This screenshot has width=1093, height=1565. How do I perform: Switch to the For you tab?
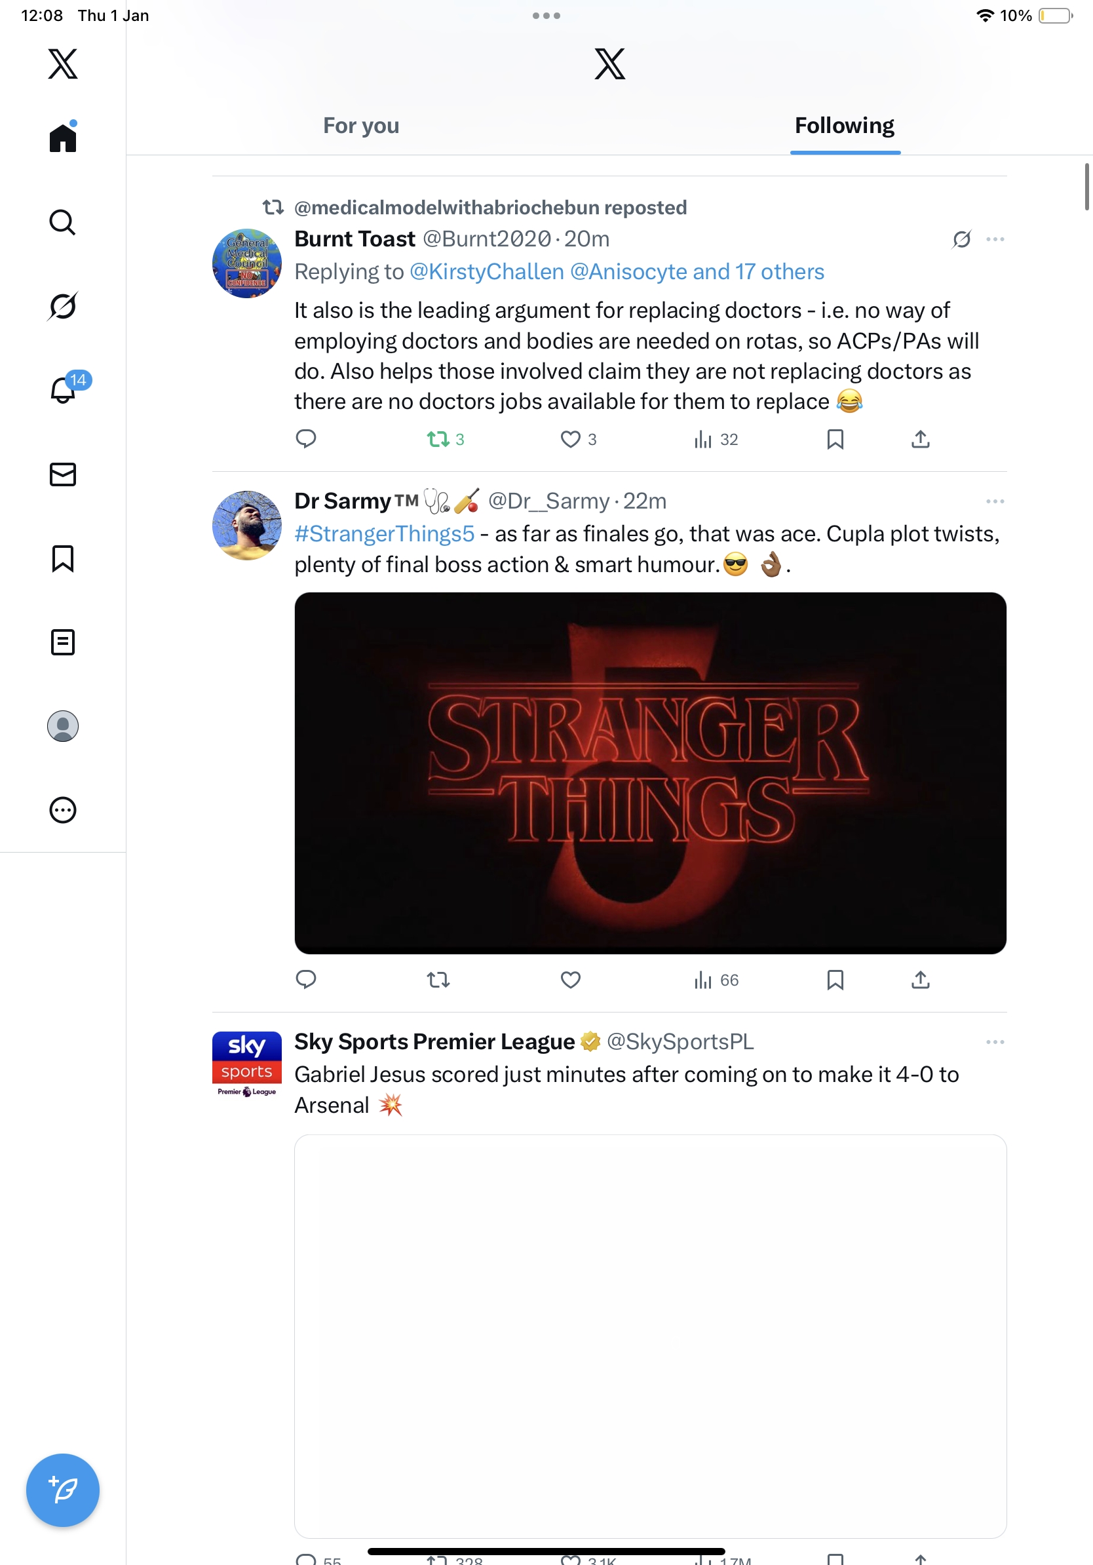tap(361, 126)
